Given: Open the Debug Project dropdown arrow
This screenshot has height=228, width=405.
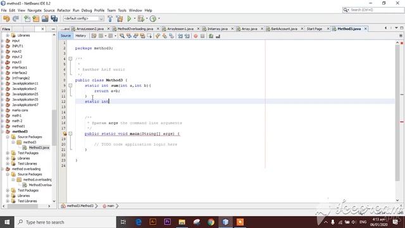Looking at the screenshot, I should [x=146, y=18].
